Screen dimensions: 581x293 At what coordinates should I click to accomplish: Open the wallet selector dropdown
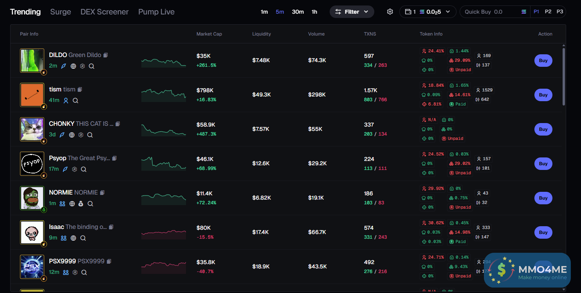pyautogui.click(x=428, y=12)
